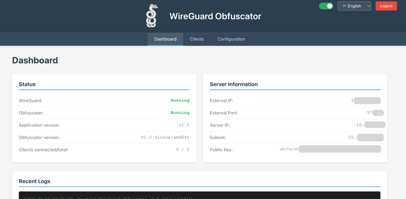The width and height of the screenshot is (406, 199).
Task: Click the Server Information heading
Action: coord(234,84)
